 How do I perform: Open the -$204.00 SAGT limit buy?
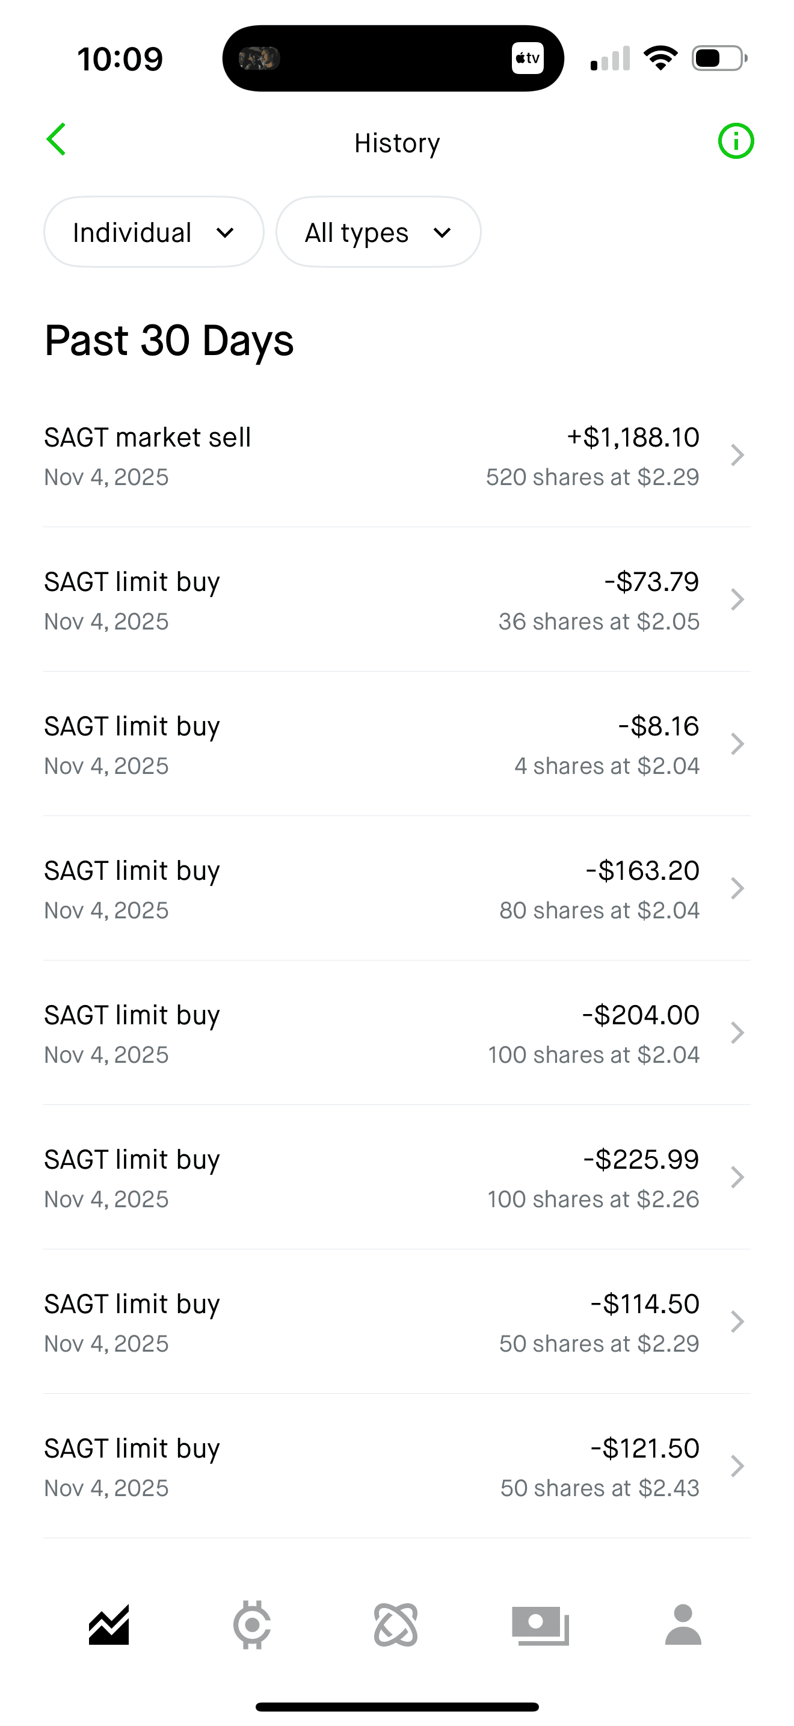coord(396,1033)
